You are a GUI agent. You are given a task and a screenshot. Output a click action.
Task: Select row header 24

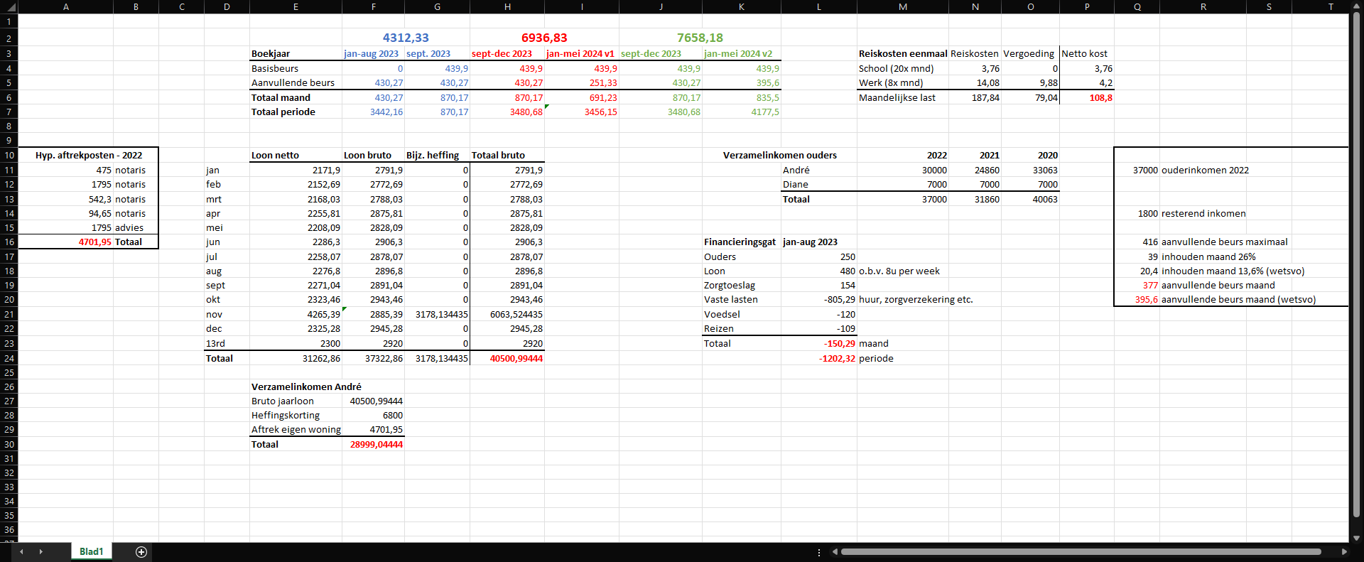point(9,358)
